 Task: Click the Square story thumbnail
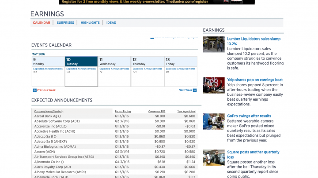[214, 158]
